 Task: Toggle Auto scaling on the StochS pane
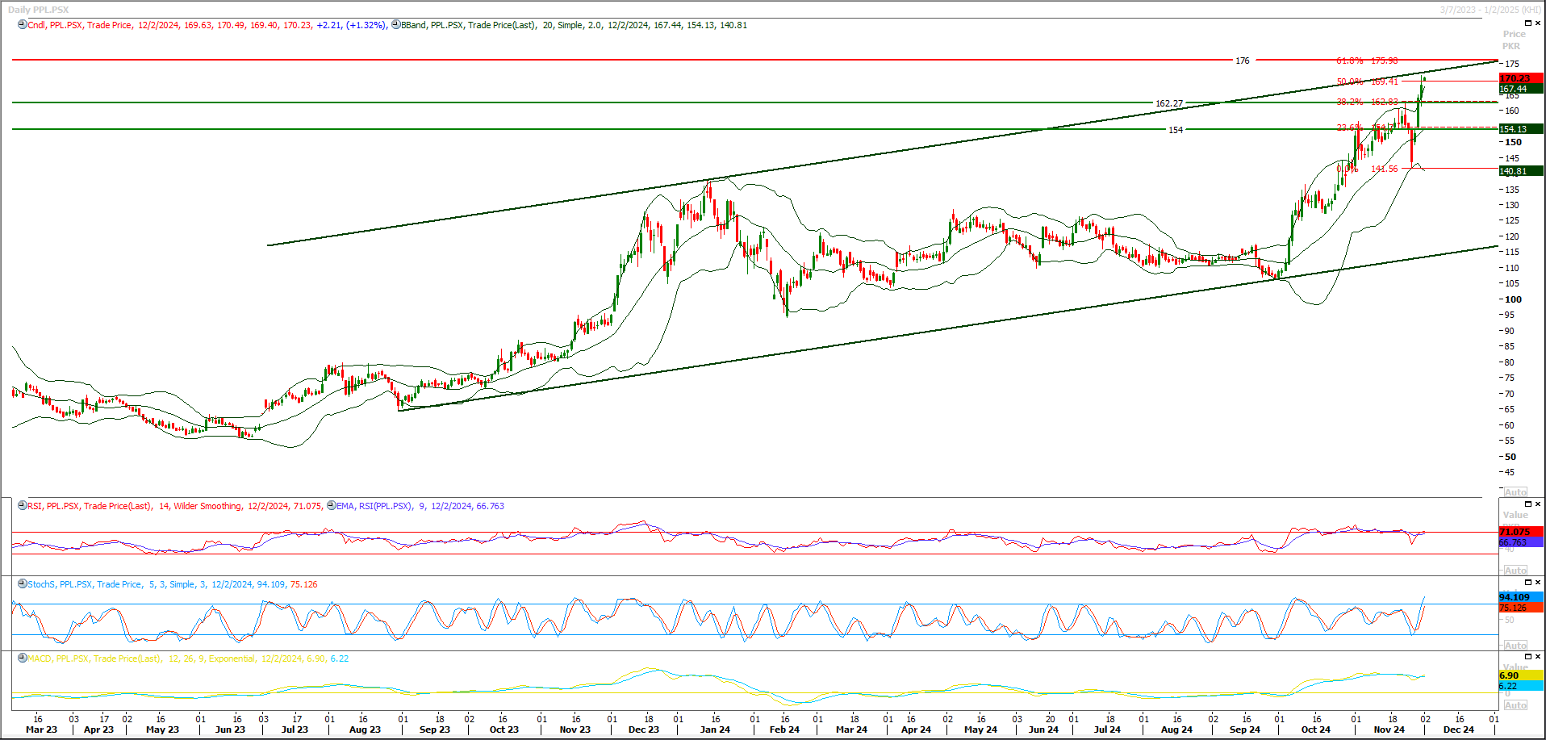[x=1515, y=646]
